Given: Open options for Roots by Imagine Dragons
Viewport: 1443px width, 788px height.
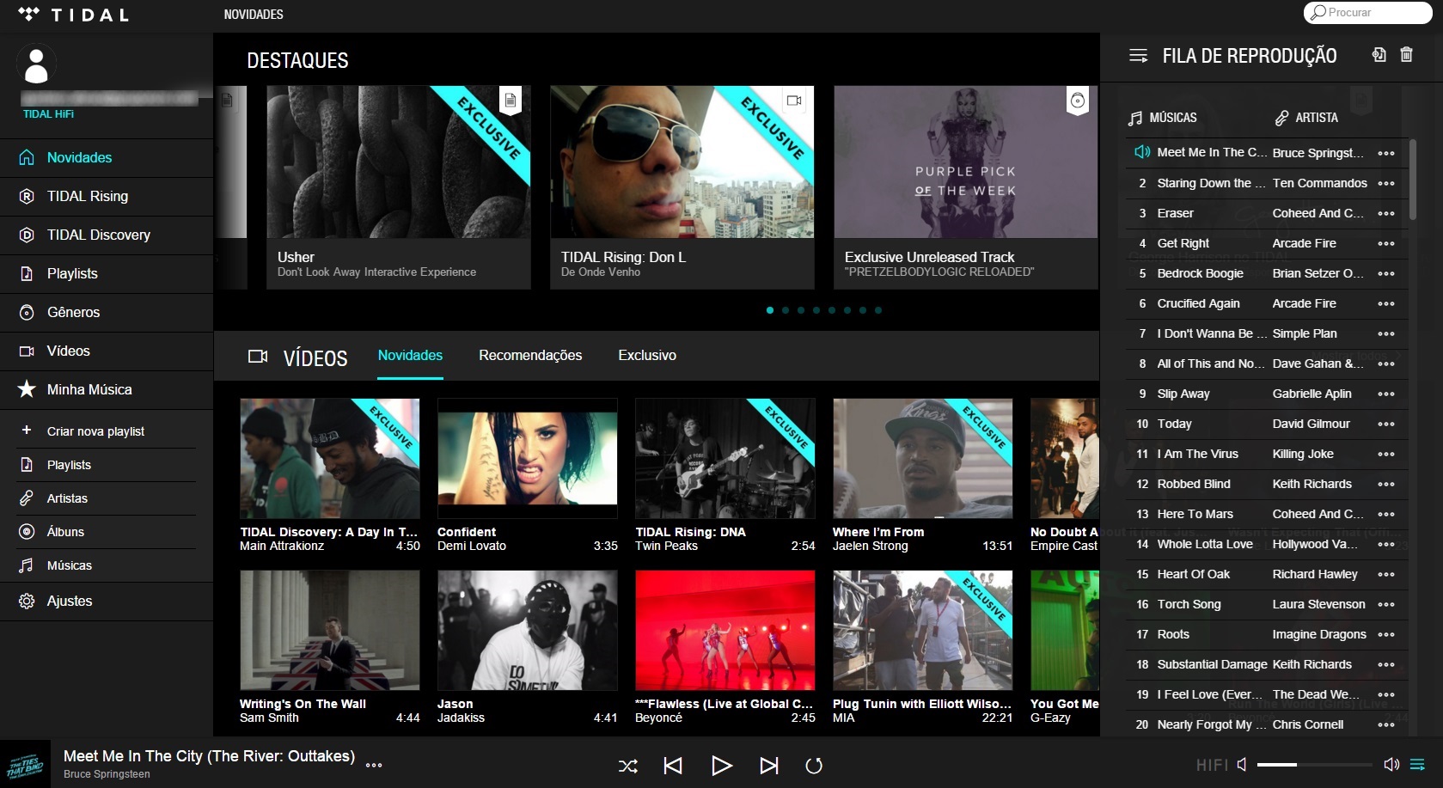Looking at the screenshot, I should coord(1386,635).
